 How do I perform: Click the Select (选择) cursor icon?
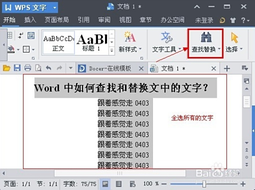(x=235, y=38)
